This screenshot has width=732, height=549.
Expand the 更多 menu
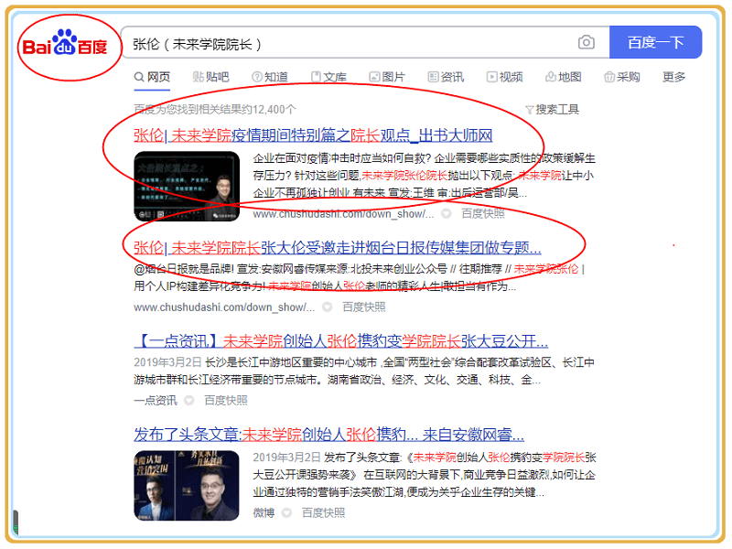pyautogui.click(x=673, y=77)
